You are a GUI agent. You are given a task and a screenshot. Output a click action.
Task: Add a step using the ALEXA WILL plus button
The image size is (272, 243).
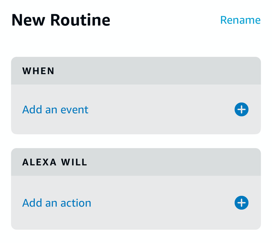(x=241, y=203)
